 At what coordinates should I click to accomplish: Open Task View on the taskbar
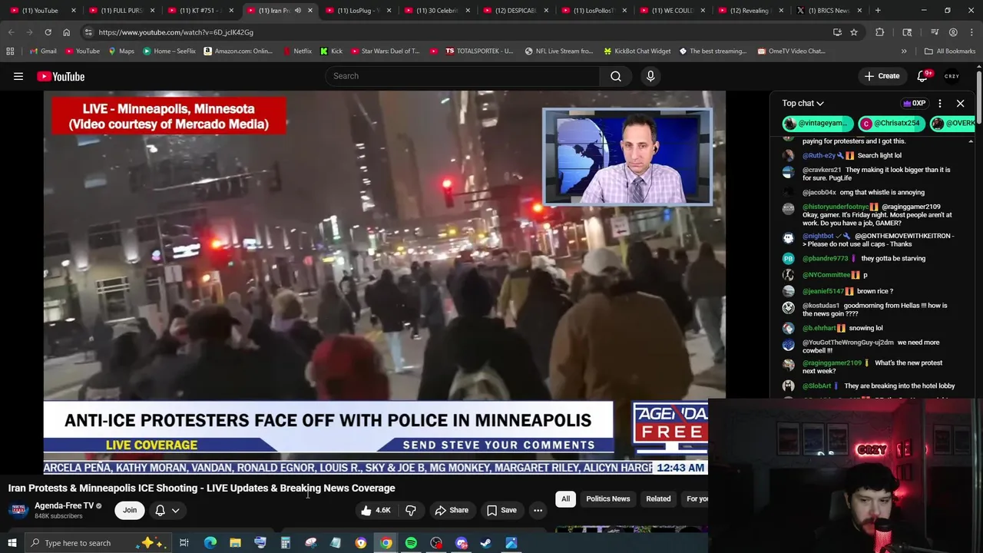click(x=184, y=543)
